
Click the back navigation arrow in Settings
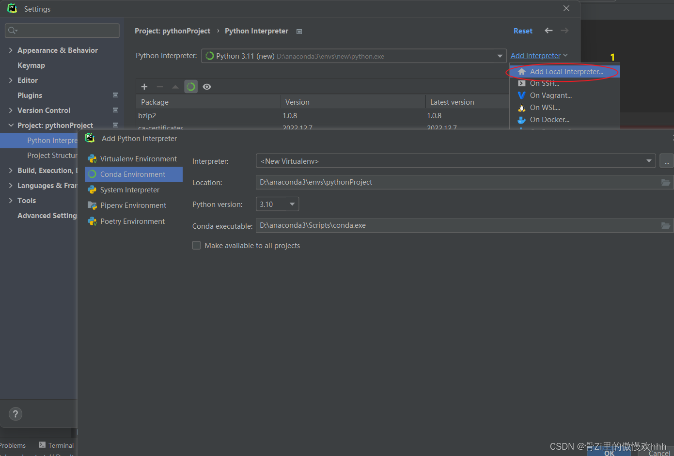click(549, 31)
